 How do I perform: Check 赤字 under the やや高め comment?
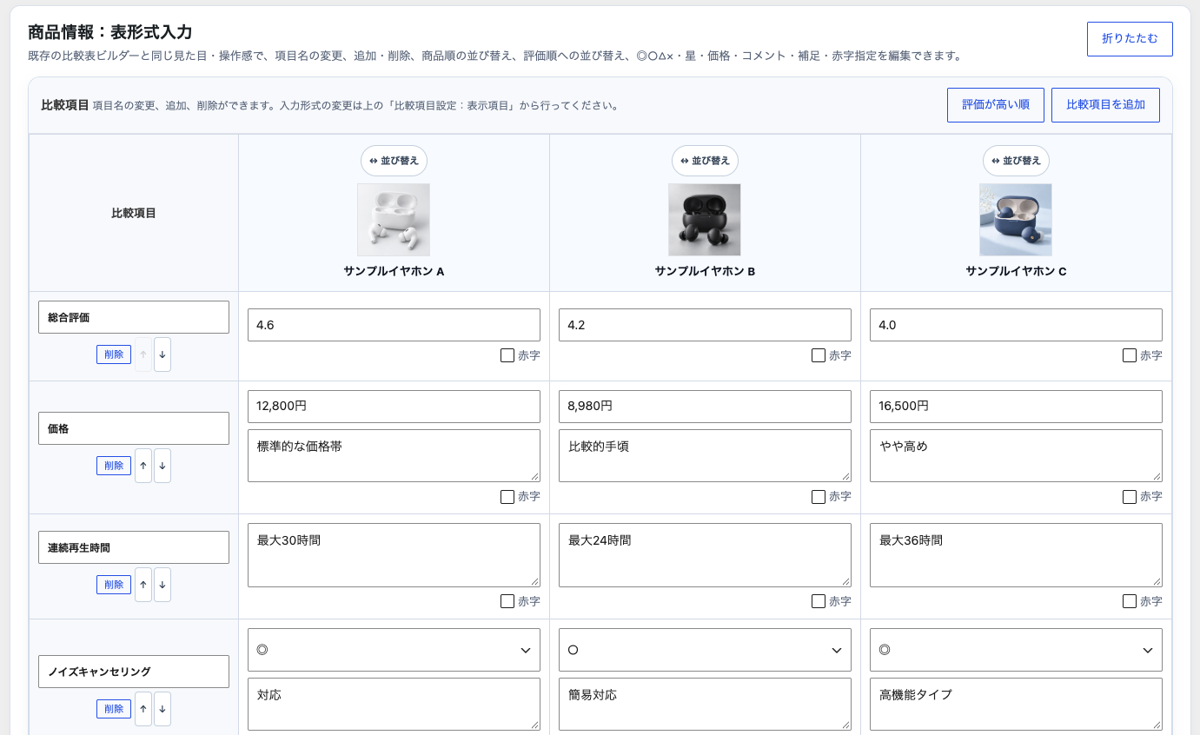(1130, 497)
